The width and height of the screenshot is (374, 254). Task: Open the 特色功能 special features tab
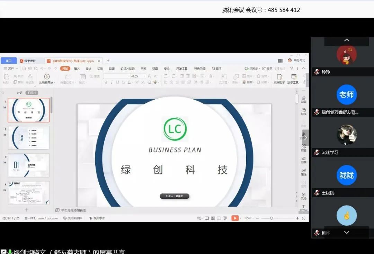coord(200,69)
